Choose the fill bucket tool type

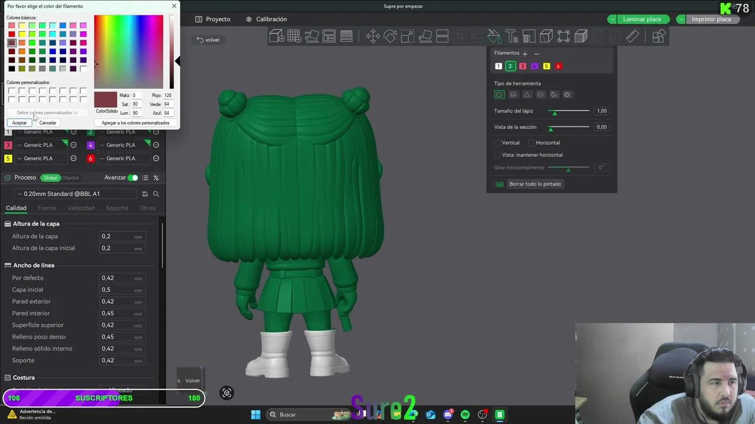[554, 95]
